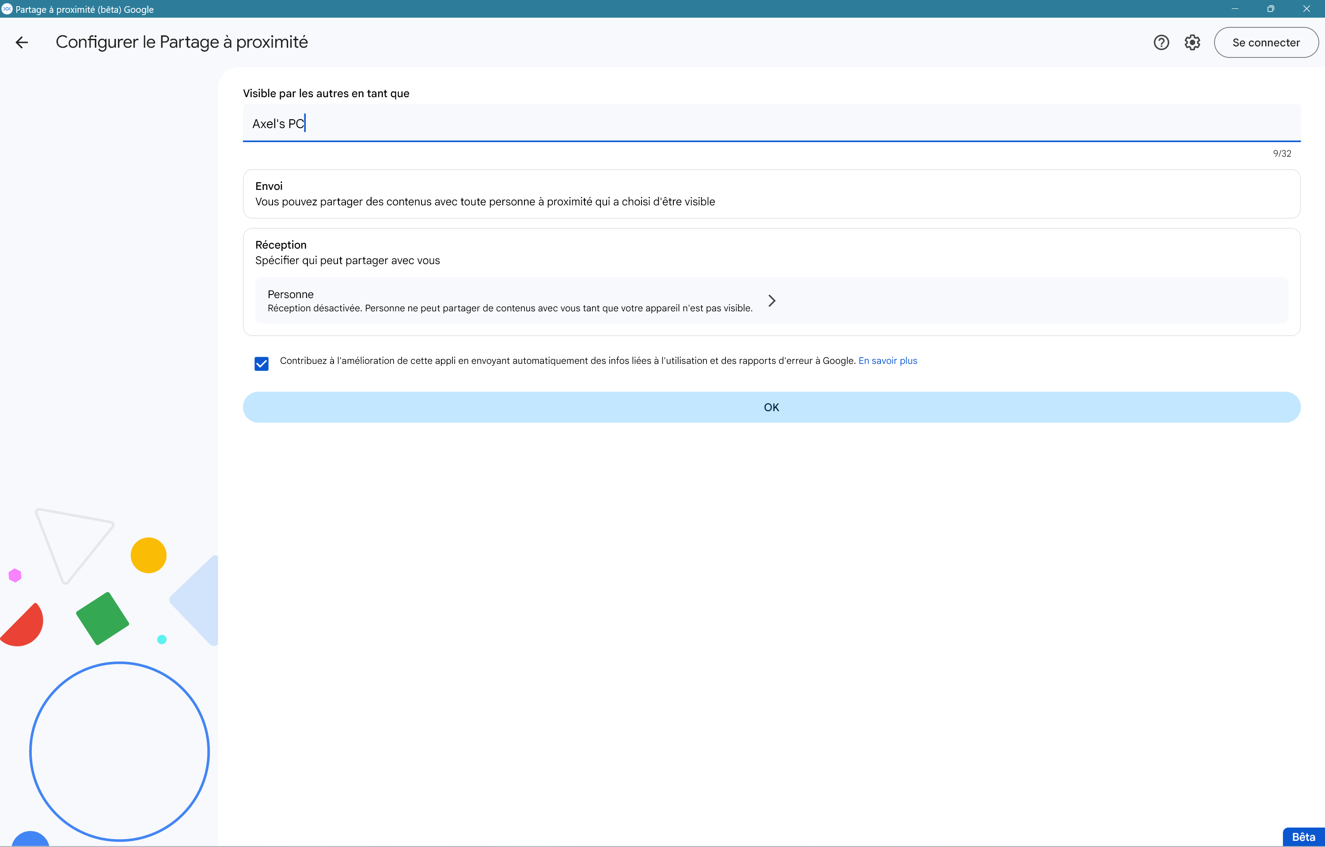Click the 9/32 character counter
This screenshot has height=847, width=1325.
1282,153
